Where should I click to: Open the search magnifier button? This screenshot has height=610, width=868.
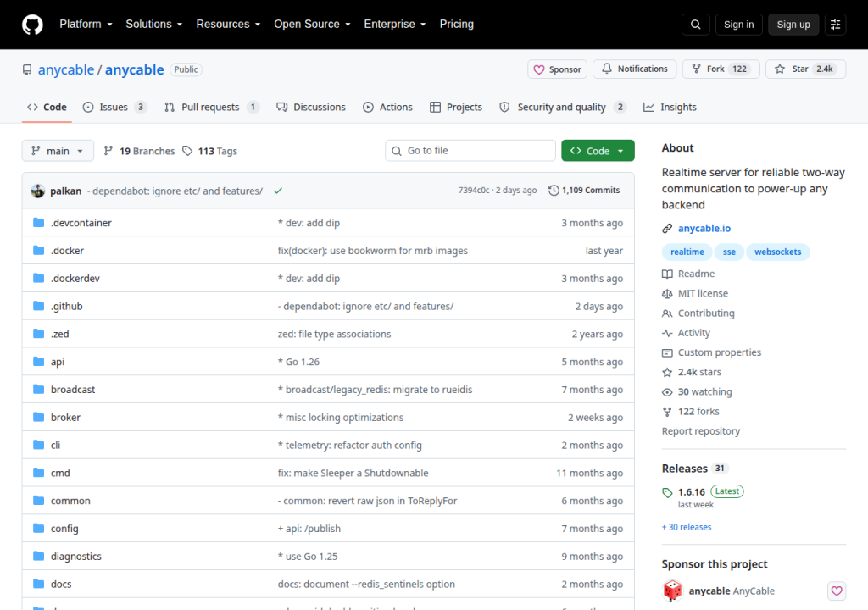(695, 25)
